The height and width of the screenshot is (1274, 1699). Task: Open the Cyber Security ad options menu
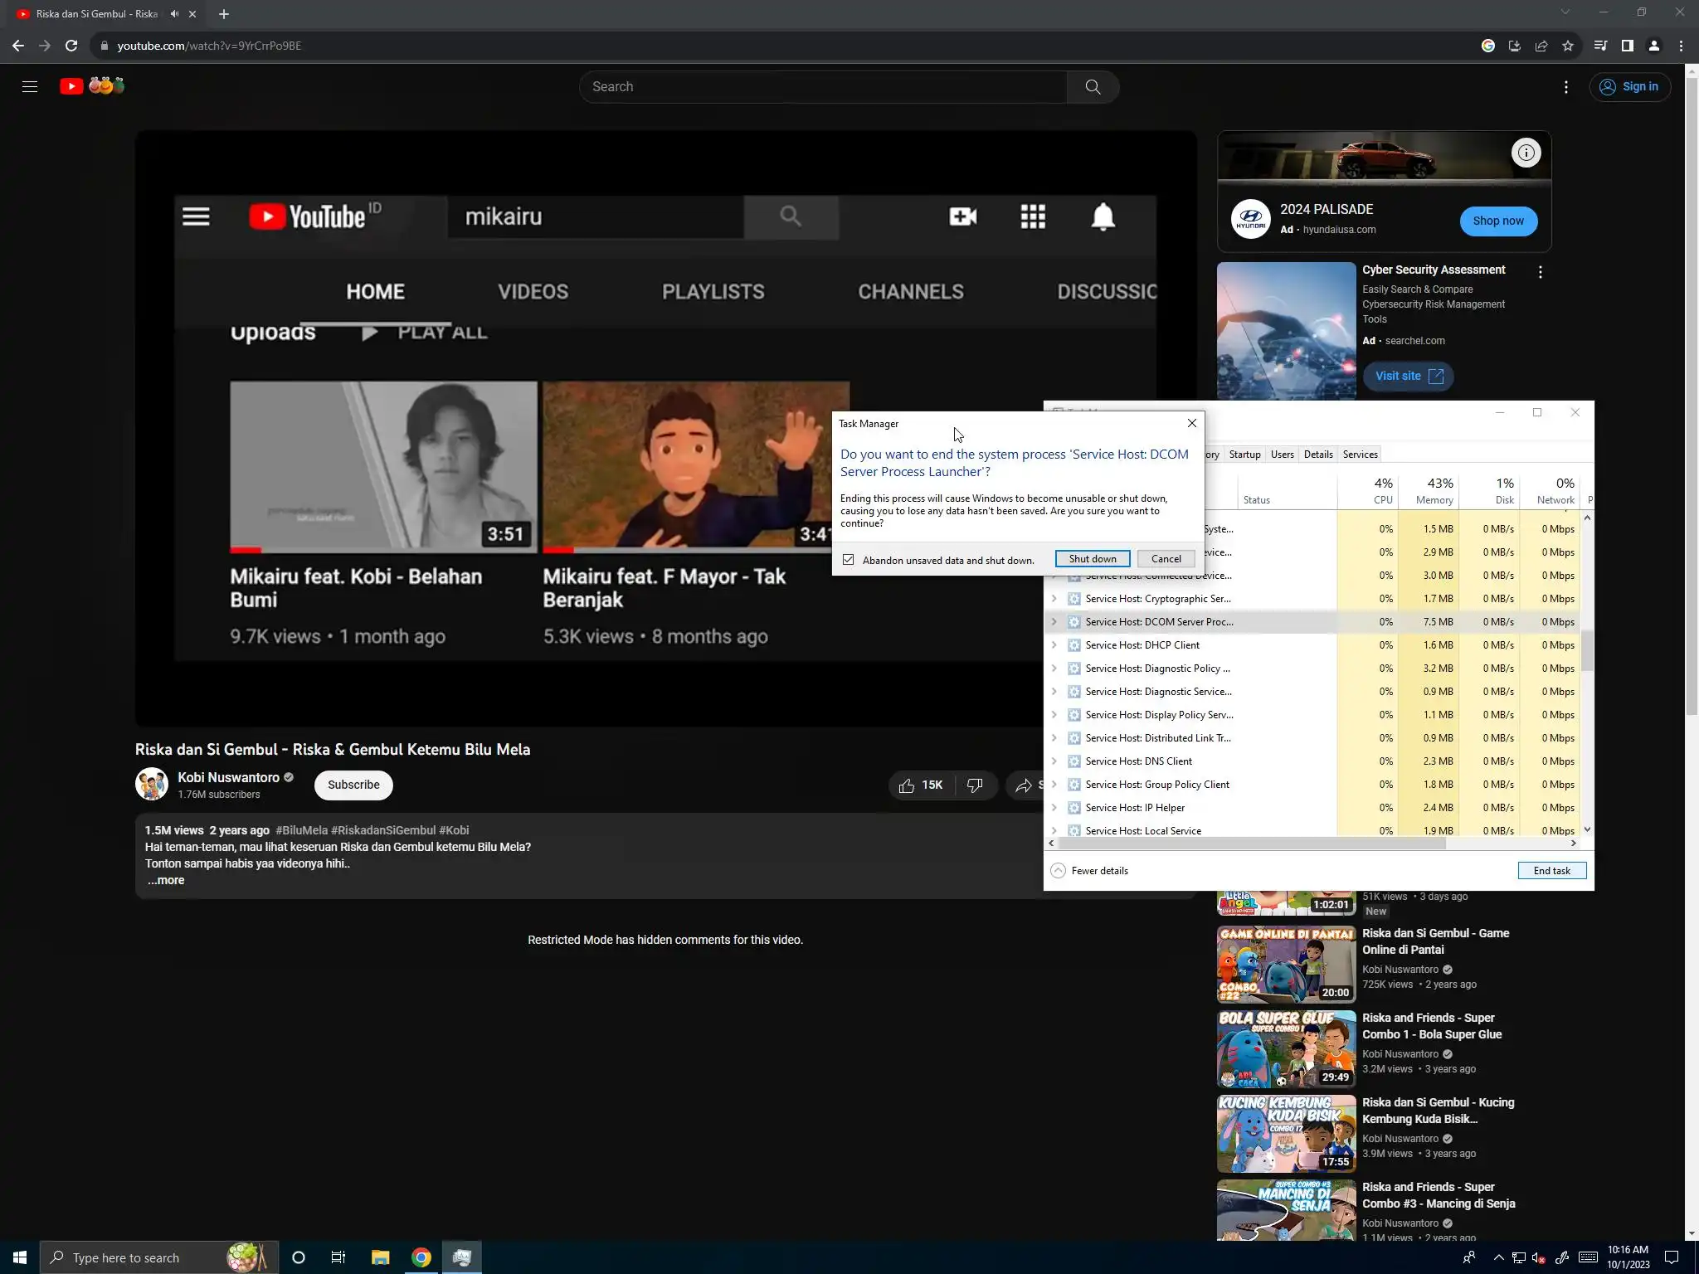click(x=1541, y=272)
